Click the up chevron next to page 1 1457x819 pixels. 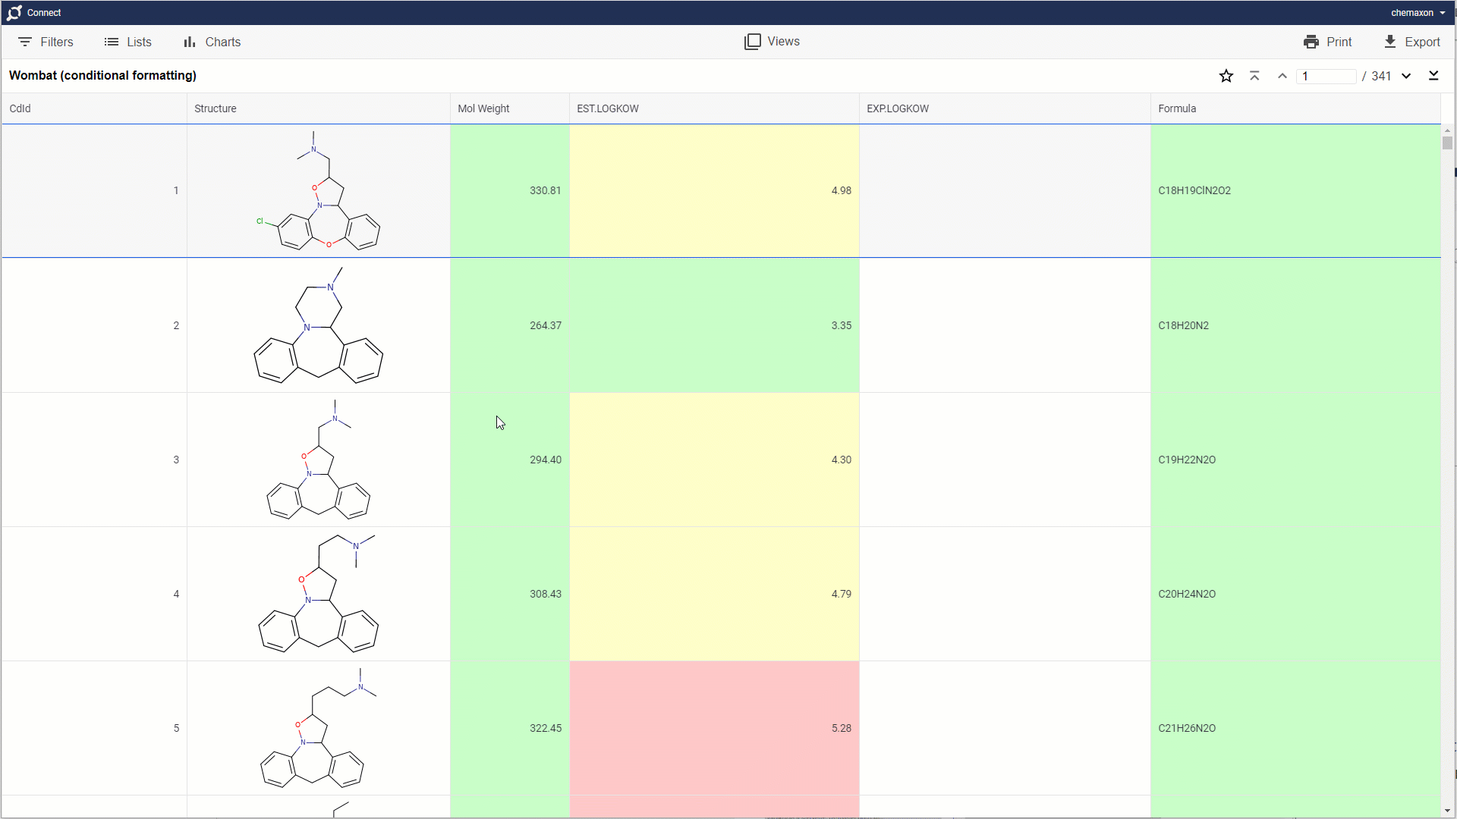[x=1282, y=76]
